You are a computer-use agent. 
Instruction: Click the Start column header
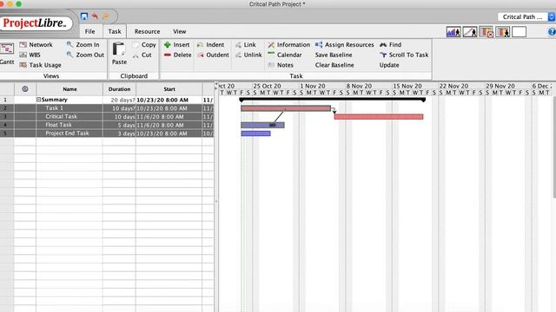coord(169,89)
